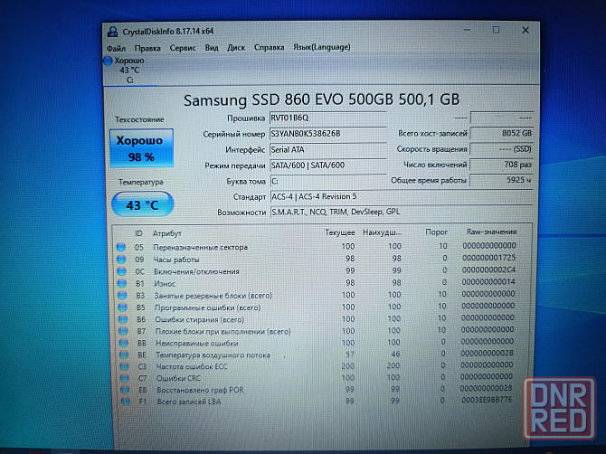Select the Ошибки CRC row
606x454 pixels.
click(x=317, y=377)
